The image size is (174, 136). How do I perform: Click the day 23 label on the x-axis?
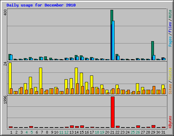coord(122,132)
